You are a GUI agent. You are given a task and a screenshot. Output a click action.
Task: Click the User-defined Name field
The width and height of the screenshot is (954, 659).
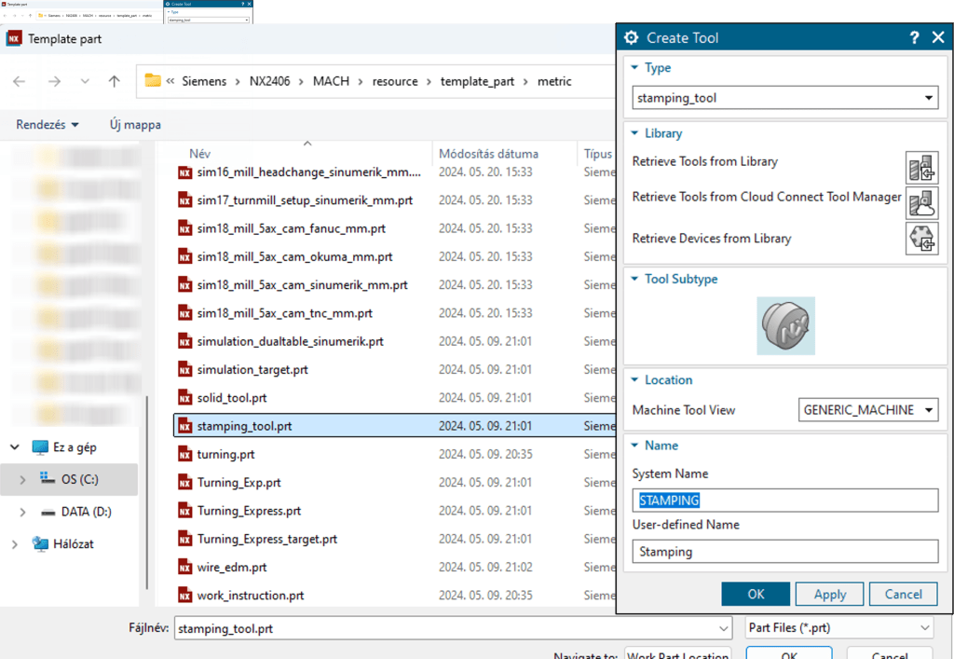tap(784, 552)
